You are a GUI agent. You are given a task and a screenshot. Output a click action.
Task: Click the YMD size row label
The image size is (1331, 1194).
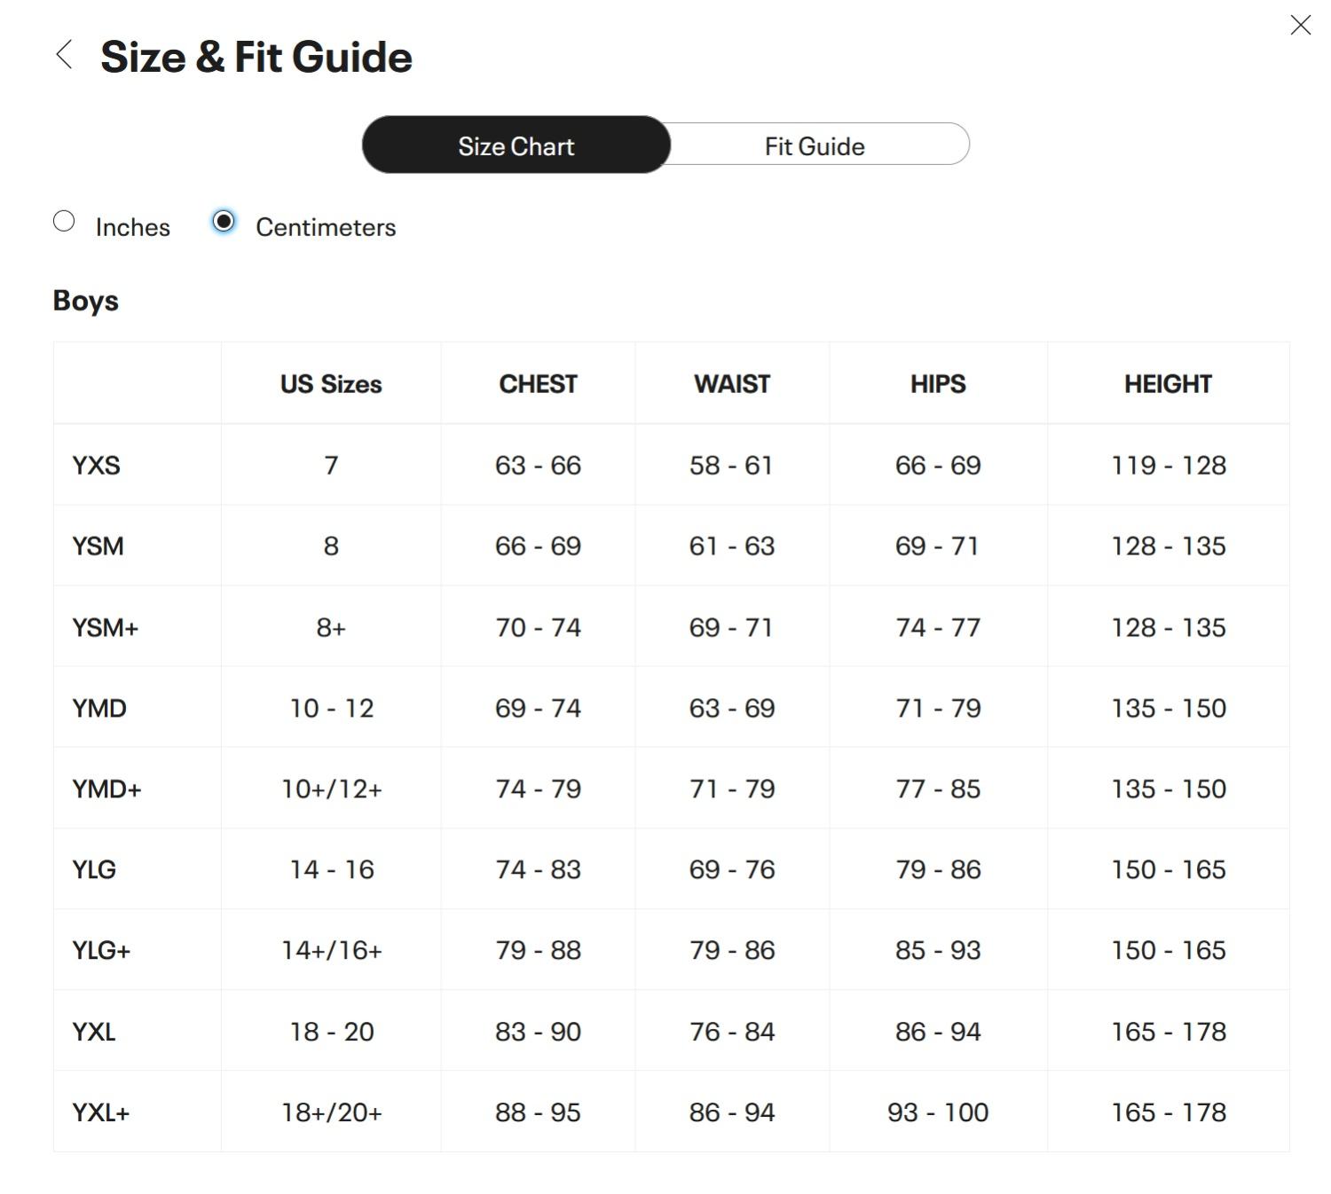pyautogui.click(x=99, y=709)
